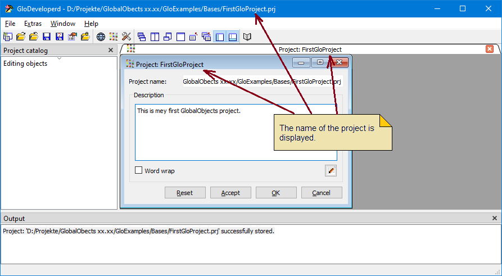Viewport: 502px width, 276px height.
Task: Open the Extras menu
Action: tap(33, 24)
